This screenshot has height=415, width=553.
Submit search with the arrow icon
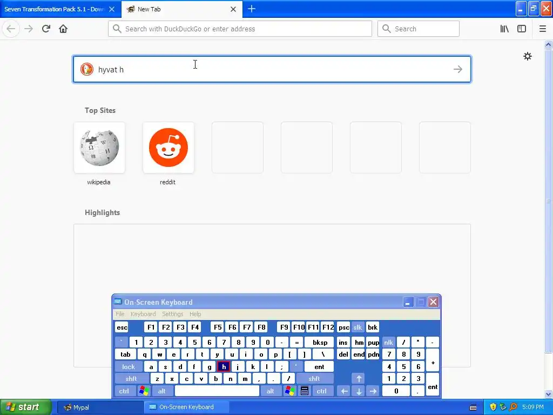pos(458,69)
